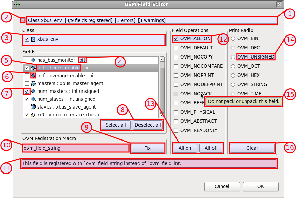Click the All off button under Field Operations
The height and width of the screenshot is (198, 296).
211,148
